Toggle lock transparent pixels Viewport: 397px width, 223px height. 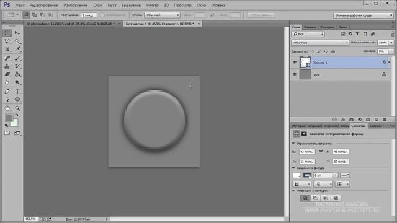pos(313,51)
